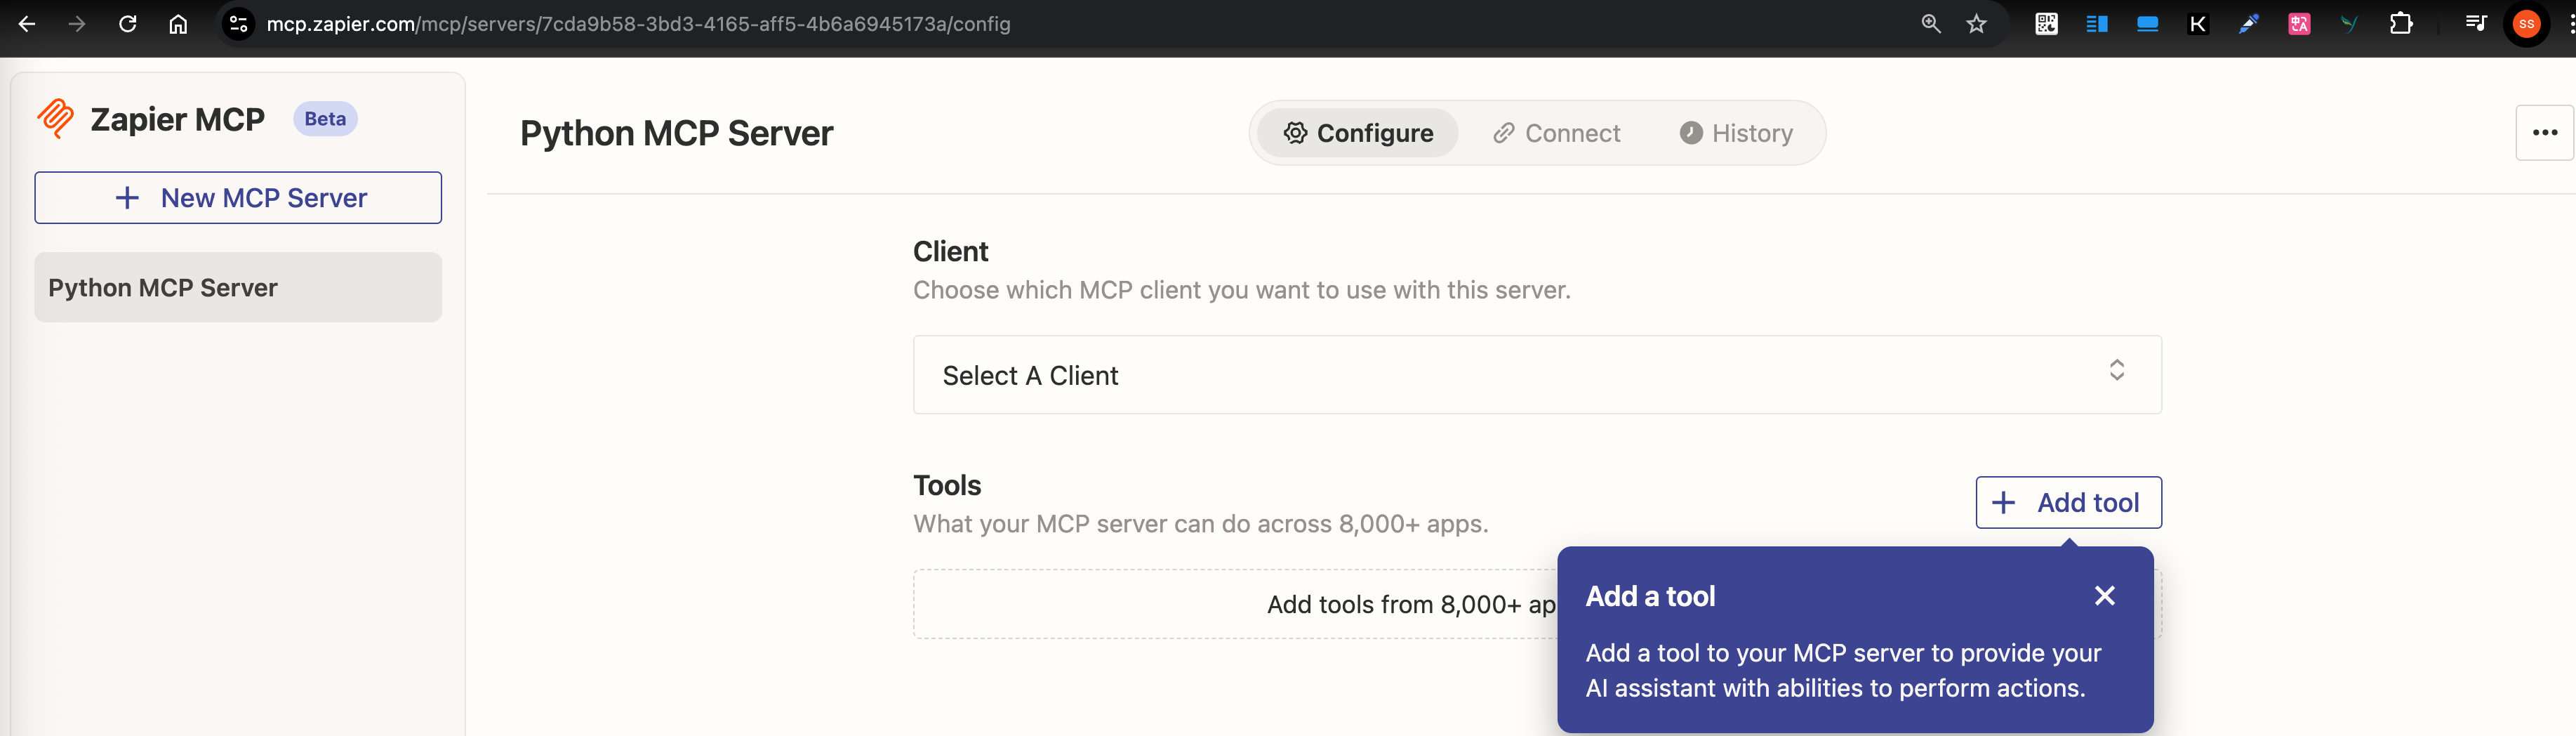Viewport: 2576px width, 736px height.
Task: Click the QR code extension icon
Action: pyautogui.click(x=2046, y=24)
